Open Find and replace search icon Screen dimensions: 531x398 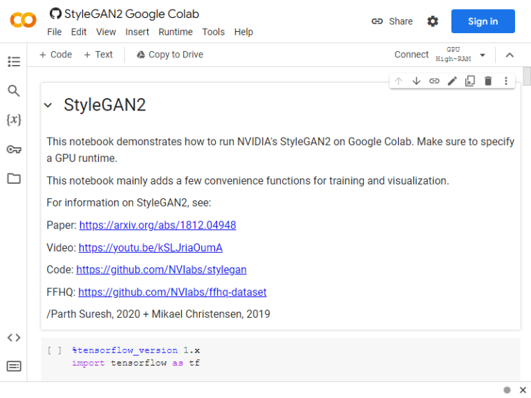(14, 91)
